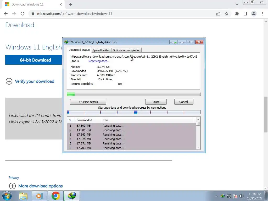
Task: Select connection row 17.703 MB
Action: click(131, 148)
